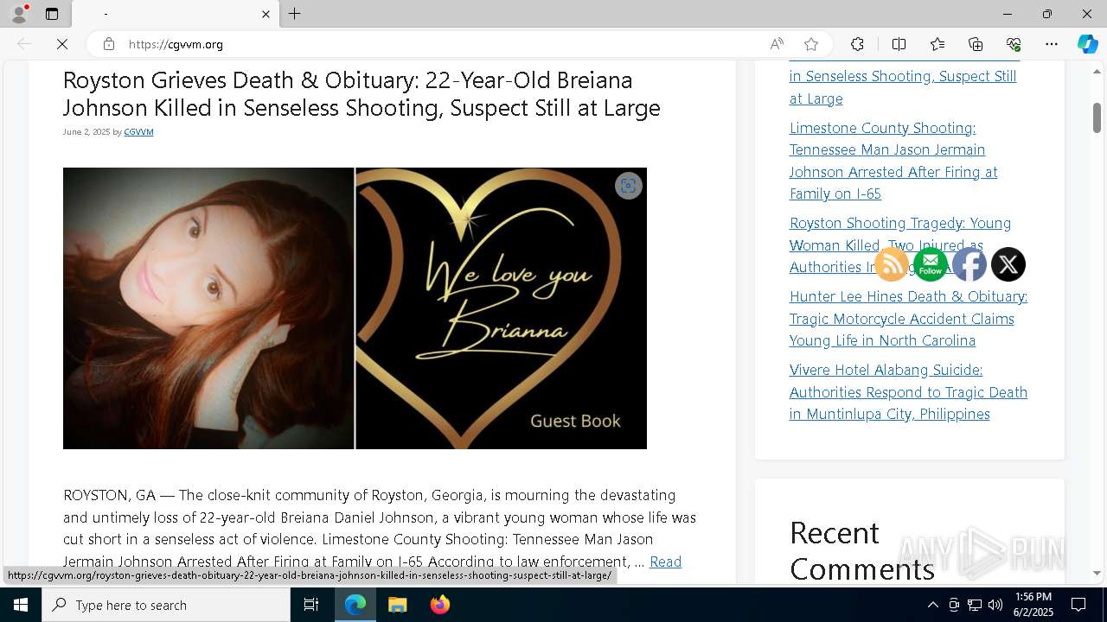Open the Favorites list
1107x622 pixels.
[x=937, y=44]
